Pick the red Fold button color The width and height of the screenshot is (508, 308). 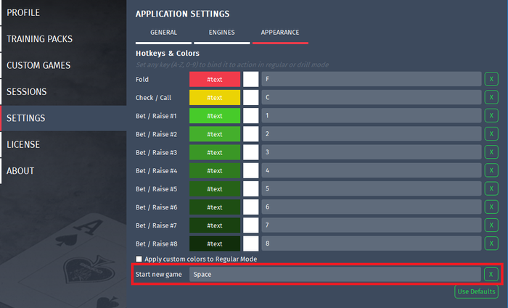click(x=215, y=79)
